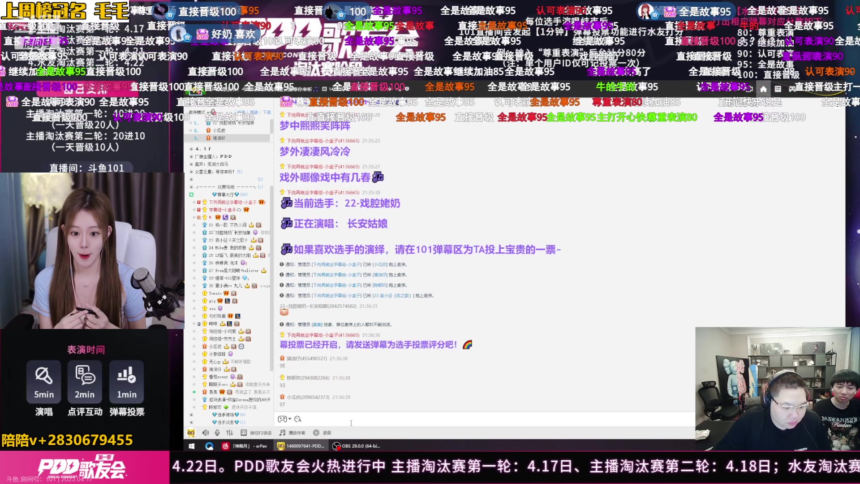The width and height of the screenshot is (860, 484).
Task: Open the emoji font icon in chat input
Action: (298, 419)
